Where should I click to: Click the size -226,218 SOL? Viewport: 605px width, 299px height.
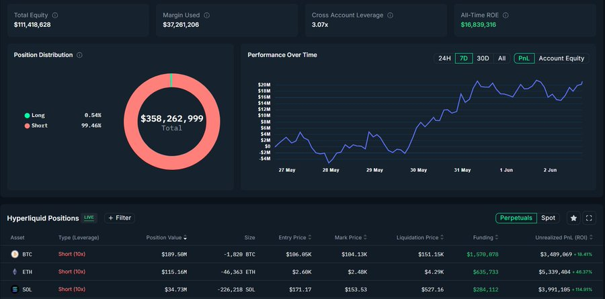(235, 290)
